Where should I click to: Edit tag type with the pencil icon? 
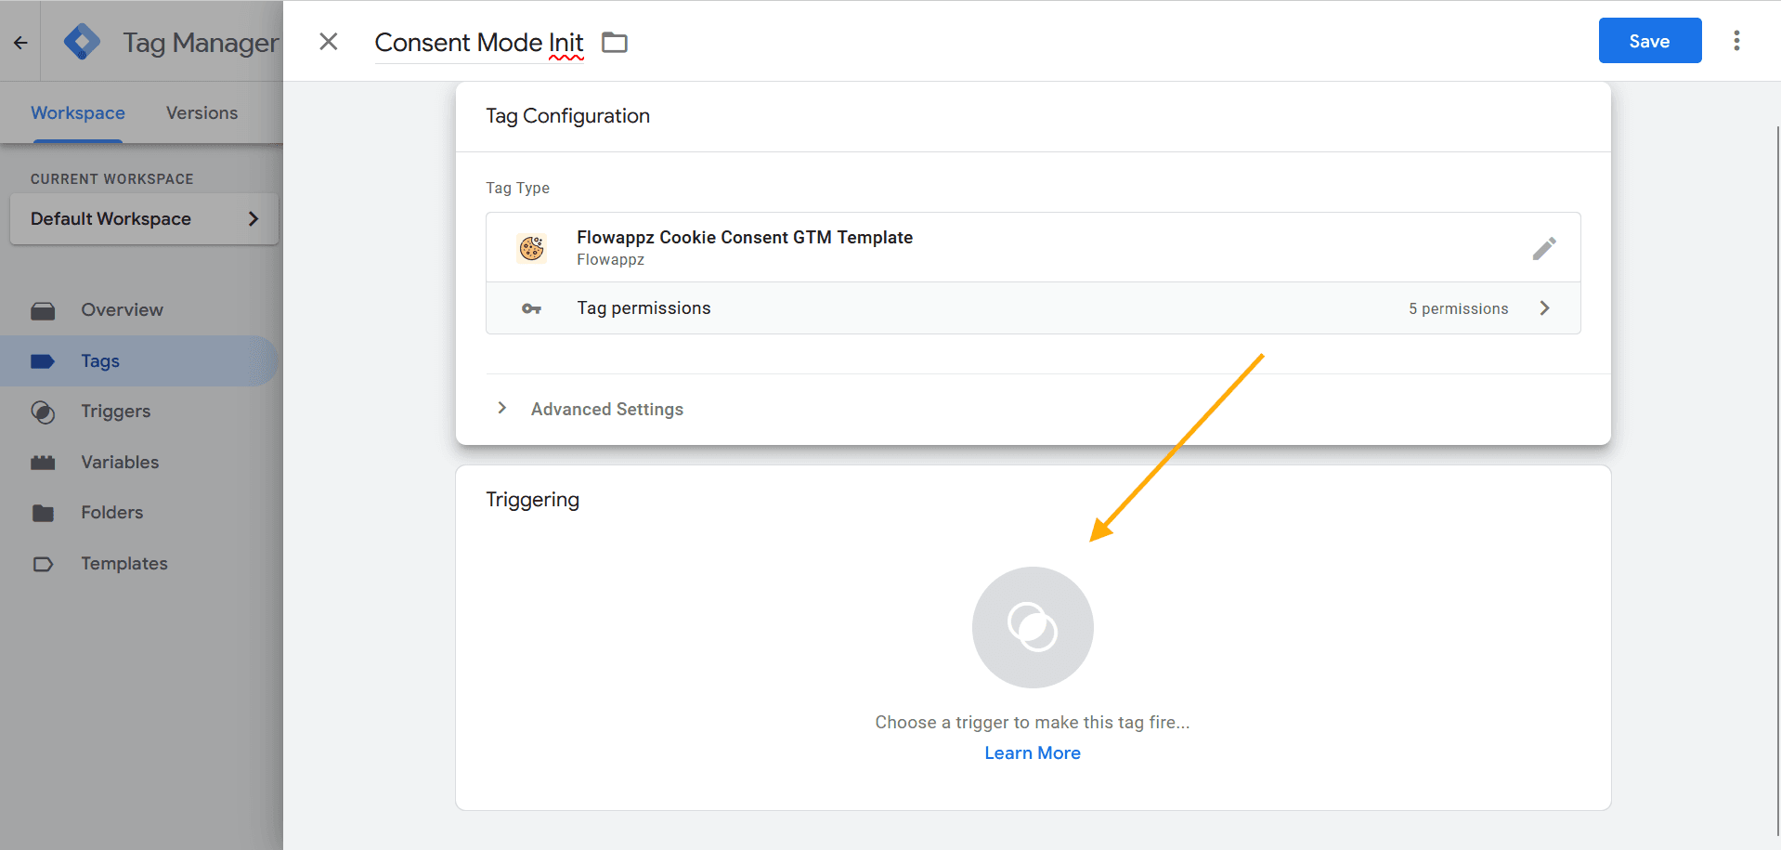(1544, 248)
